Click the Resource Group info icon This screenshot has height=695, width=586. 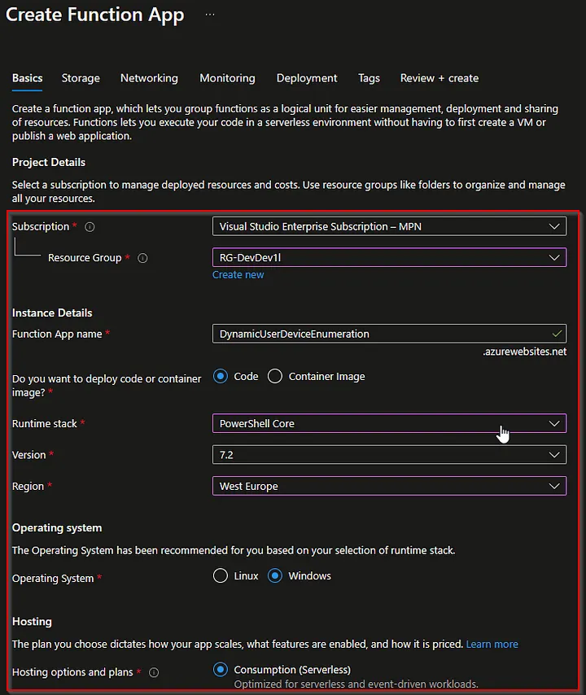(142, 258)
